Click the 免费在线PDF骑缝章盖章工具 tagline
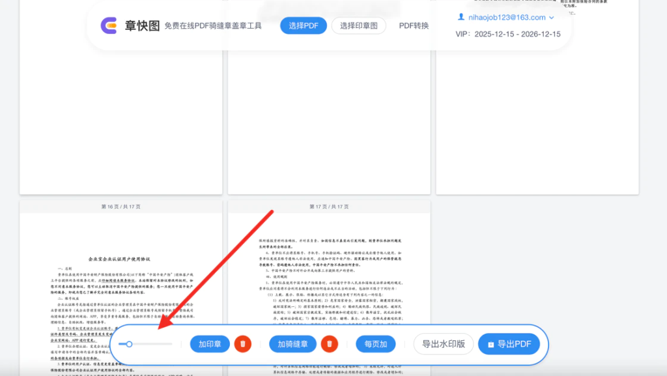This screenshot has height=376, width=667. click(x=212, y=26)
